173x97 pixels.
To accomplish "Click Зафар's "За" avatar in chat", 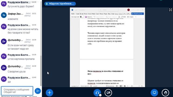I will pyautogui.click(x=4, y=15).
